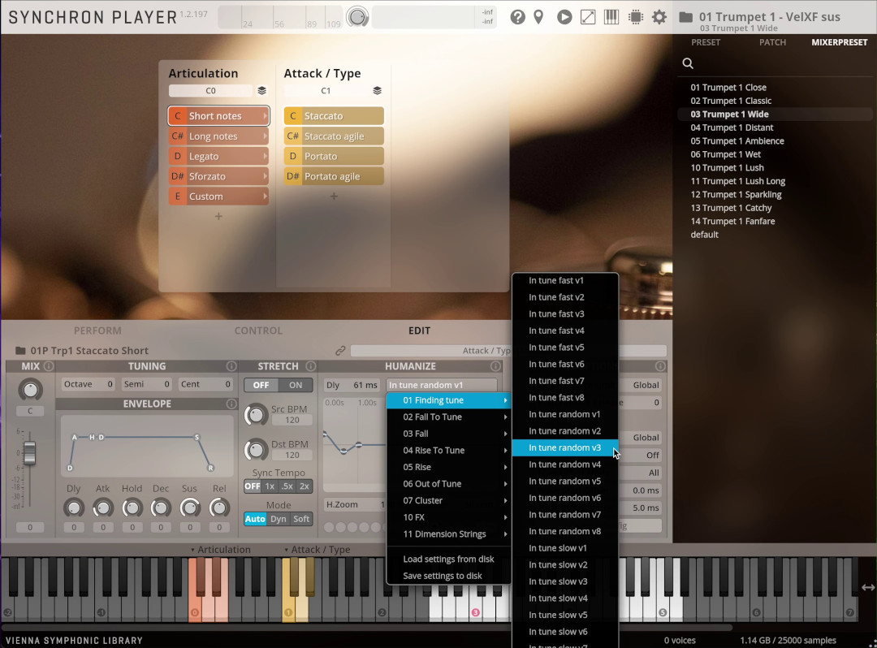Expand 04 Rise To Tune submenu

448,451
